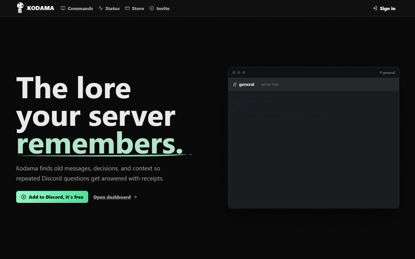The image size is (415, 259).
Task: Click the line starting 'Kodama finds old messages'
Action: tap(88, 168)
